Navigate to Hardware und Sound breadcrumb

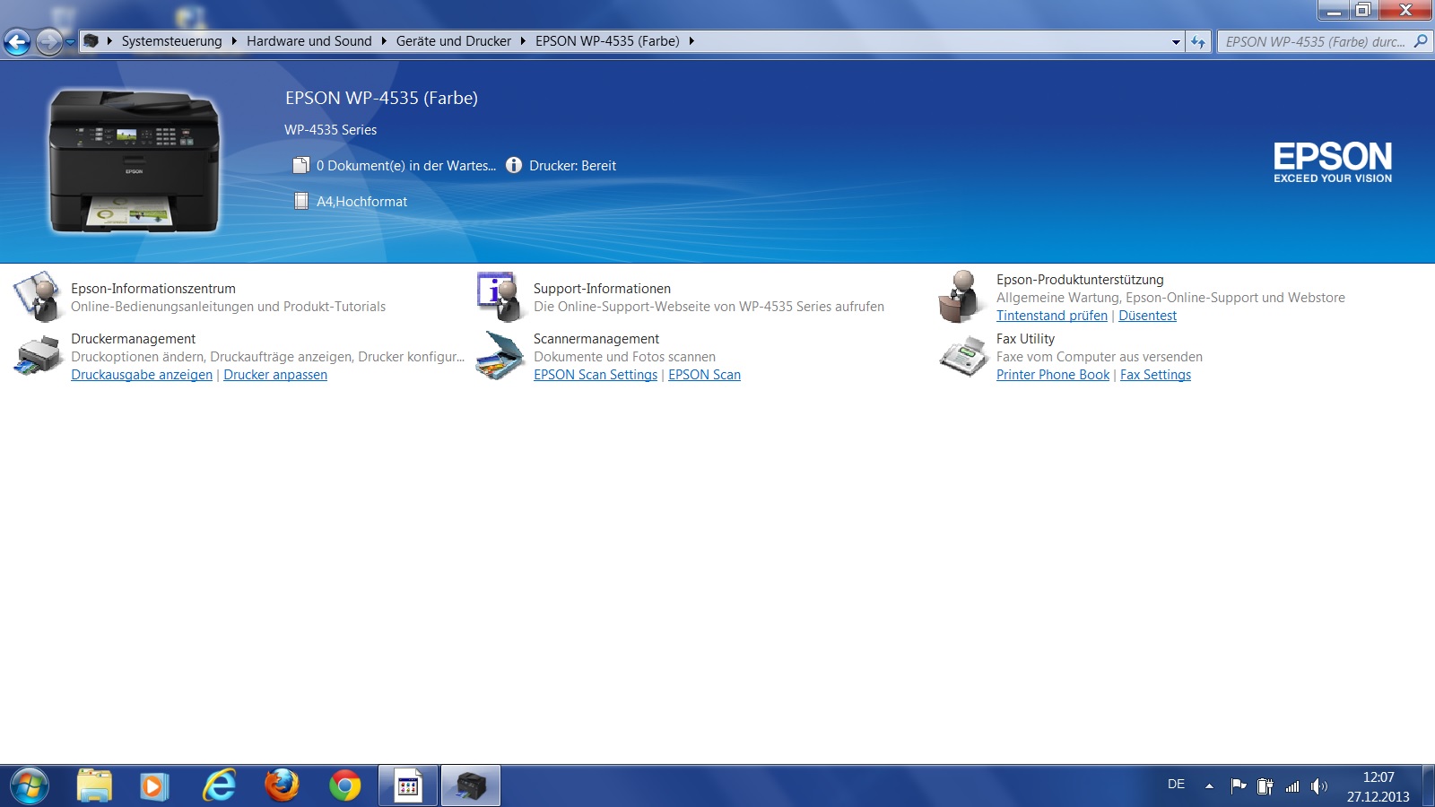coord(309,41)
